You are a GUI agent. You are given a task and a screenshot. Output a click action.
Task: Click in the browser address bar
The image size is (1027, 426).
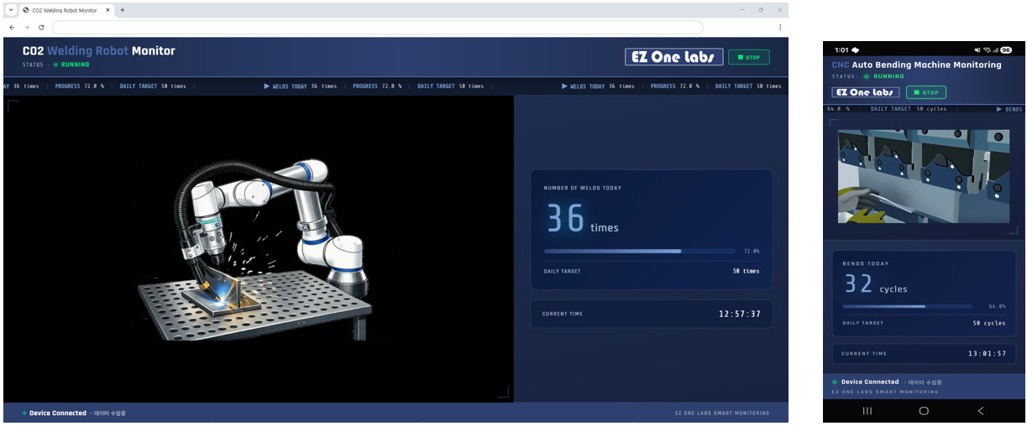click(378, 28)
